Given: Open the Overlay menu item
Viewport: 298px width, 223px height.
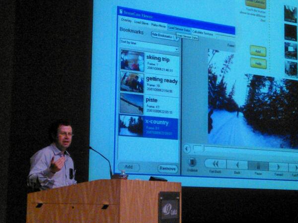Looking at the screenshot, I should point(126,20).
